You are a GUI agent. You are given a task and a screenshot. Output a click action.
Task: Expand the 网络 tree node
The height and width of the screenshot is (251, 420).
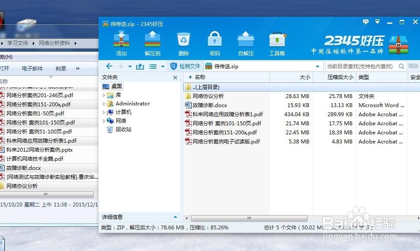pos(104,121)
